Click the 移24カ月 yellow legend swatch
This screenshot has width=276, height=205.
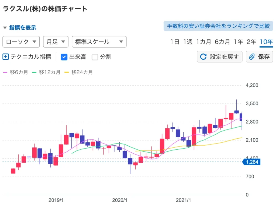67,72
